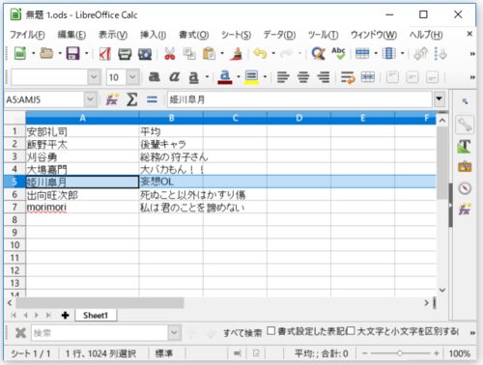Open sidebar Properties wrench icon
Screen dimensions: 483x365
click(x=465, y=125)
